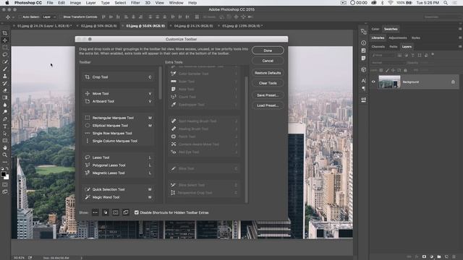463x260 pixels.
Task: Open the Auto-Select Layer dropdown
Action: pyautogui.click(x=49, y=17)
